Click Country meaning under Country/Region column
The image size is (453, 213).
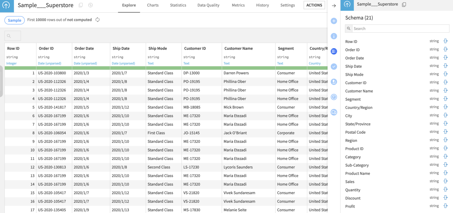[315, 63]
